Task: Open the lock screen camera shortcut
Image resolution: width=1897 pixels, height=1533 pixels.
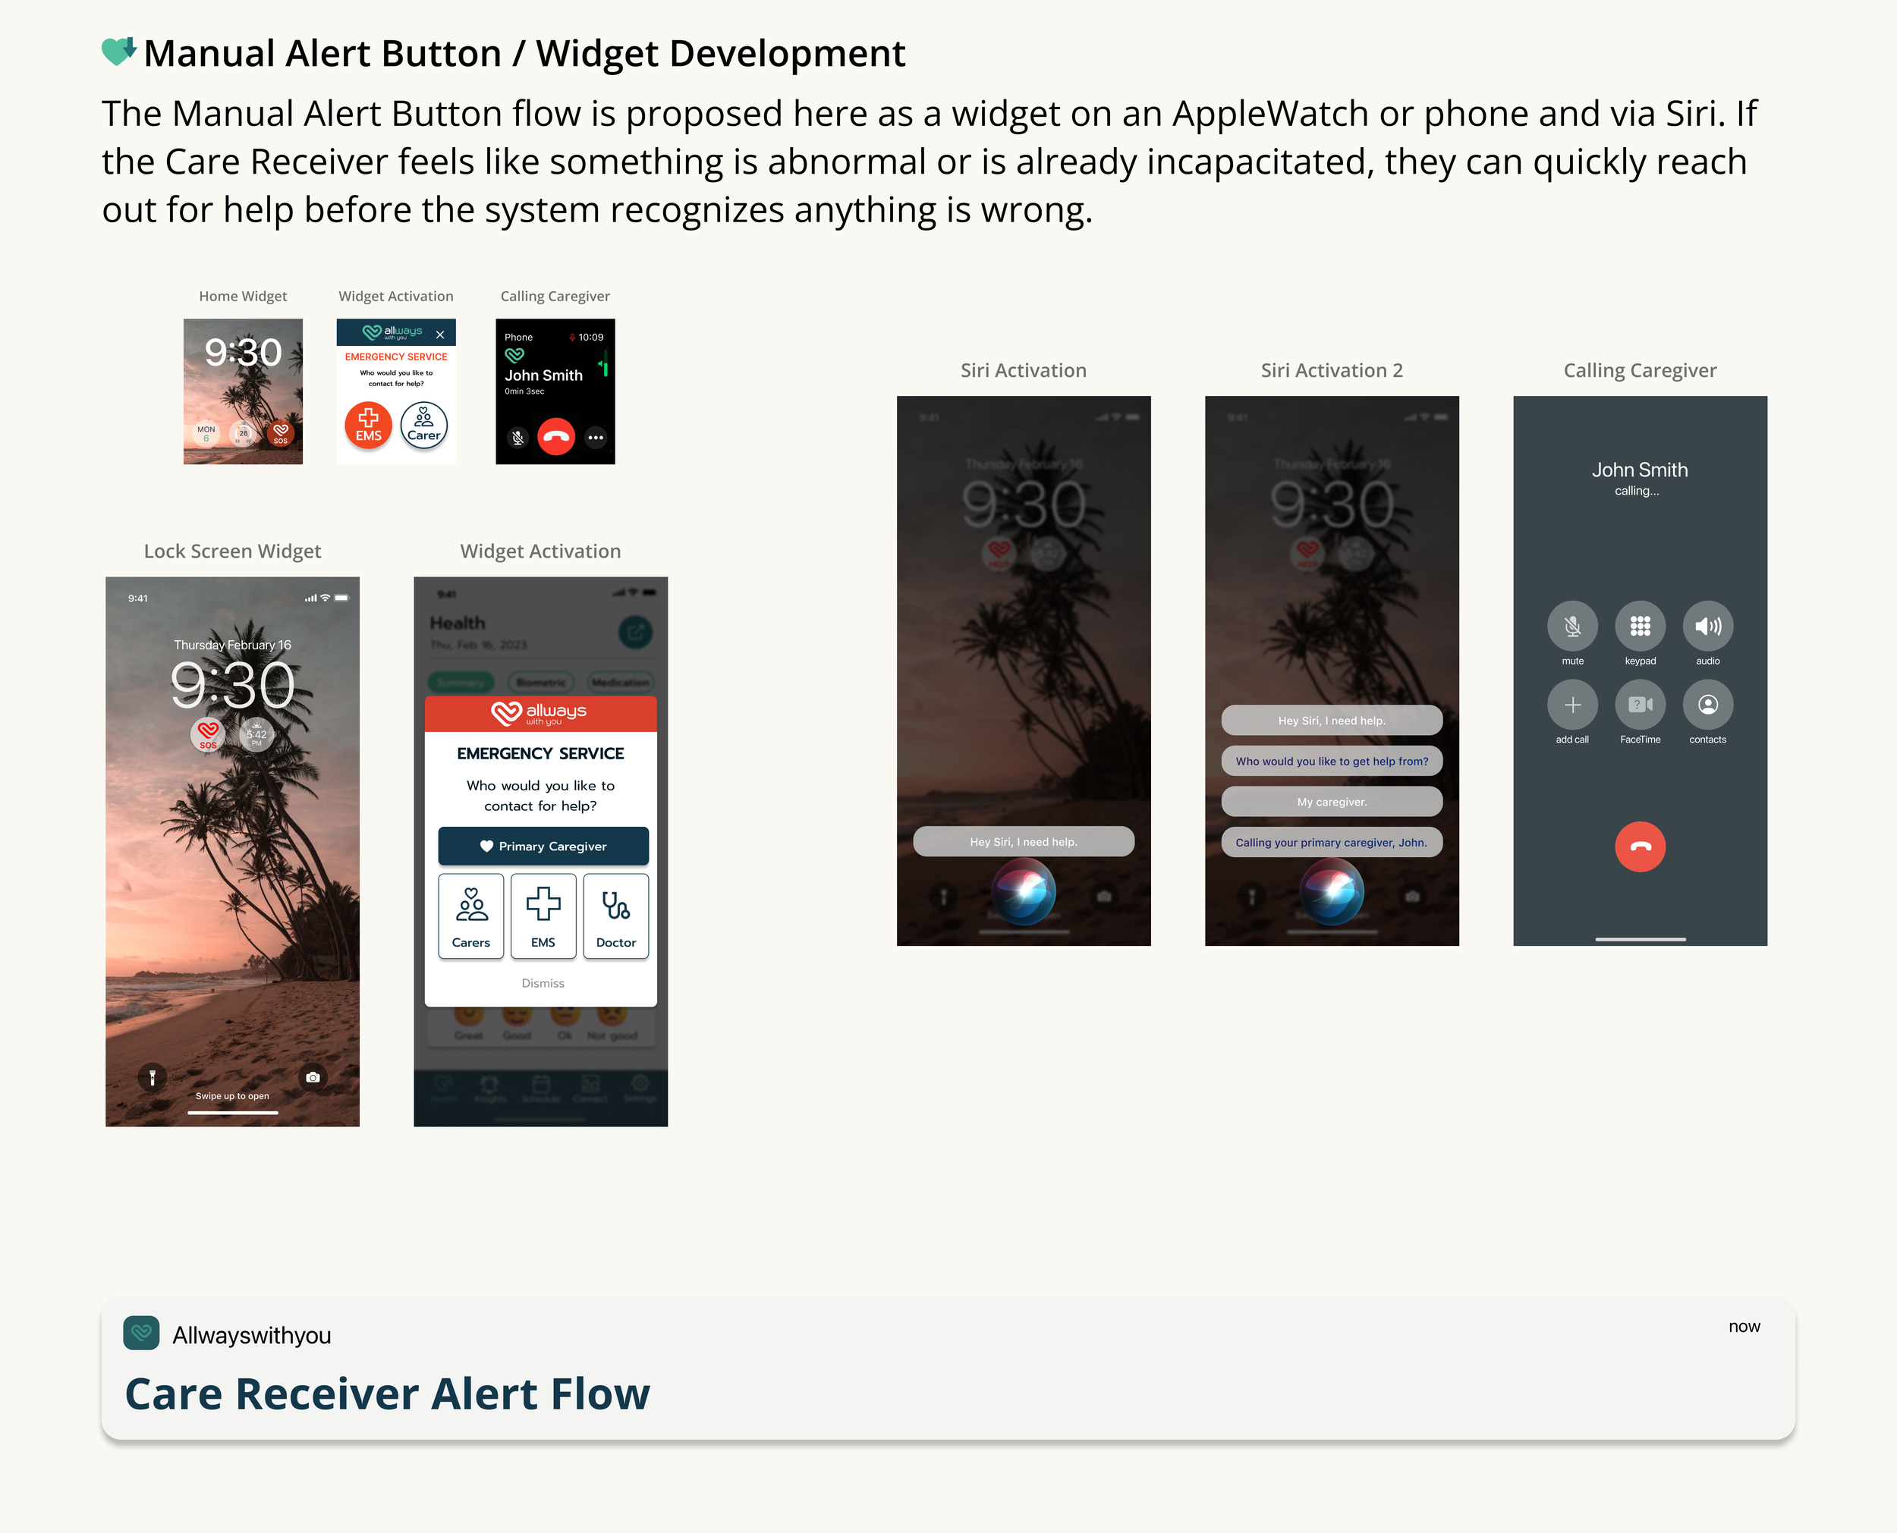Action: click(x=313, y=1077)
